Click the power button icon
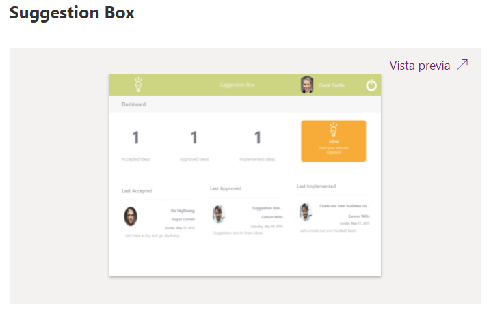The image size is (491, 318). (371, 85)
